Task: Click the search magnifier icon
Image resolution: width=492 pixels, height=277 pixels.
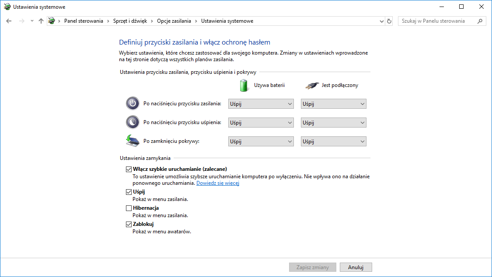Action: pos(480,21)
